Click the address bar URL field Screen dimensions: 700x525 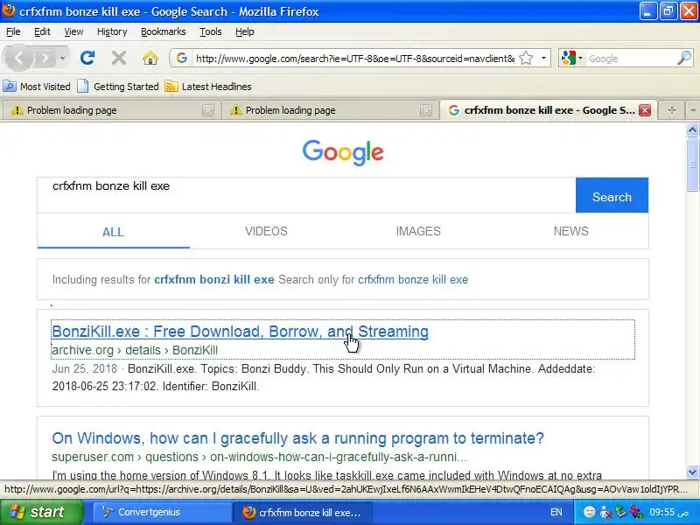[x=355, y=59]
